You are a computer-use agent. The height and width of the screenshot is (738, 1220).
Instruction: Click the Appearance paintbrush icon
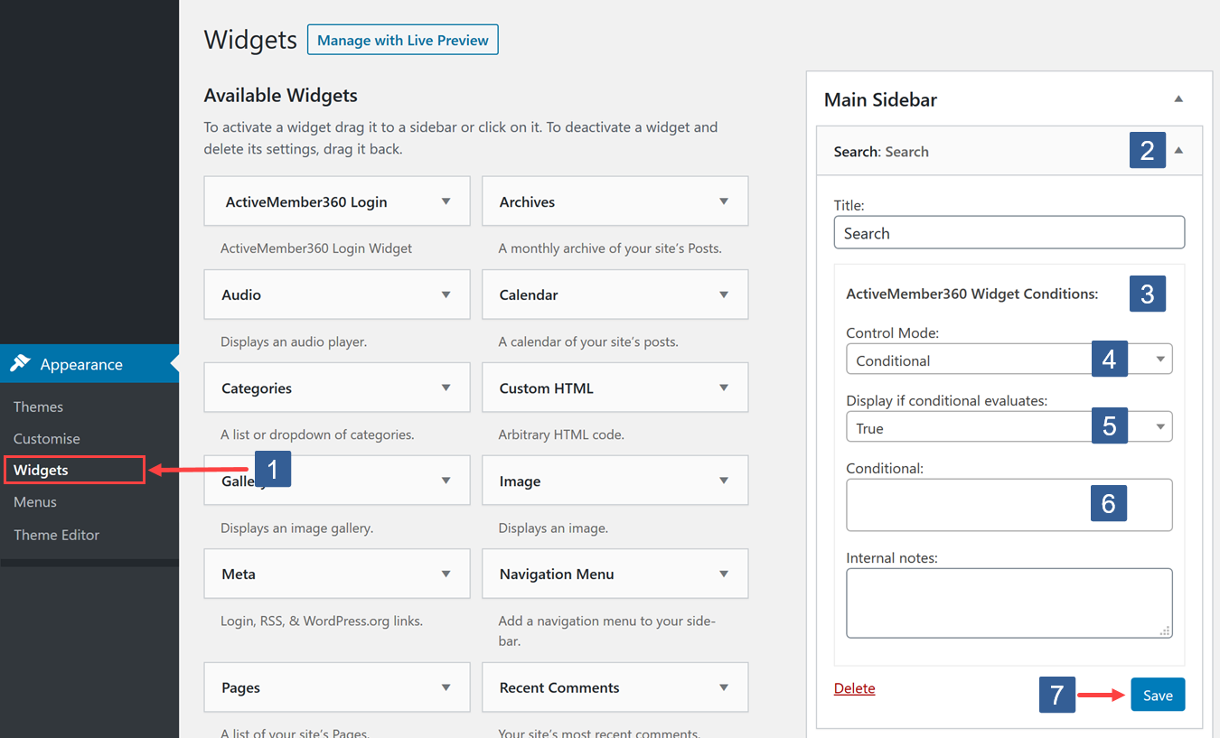22,363
